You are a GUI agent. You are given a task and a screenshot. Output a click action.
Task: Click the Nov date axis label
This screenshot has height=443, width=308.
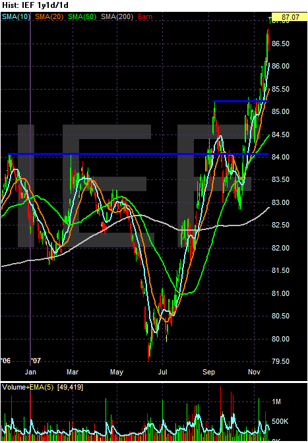pos(254,372)
